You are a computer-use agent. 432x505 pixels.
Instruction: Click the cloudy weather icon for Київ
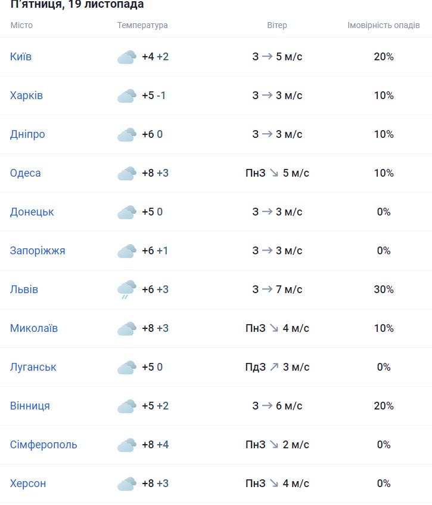click(126, 57)
